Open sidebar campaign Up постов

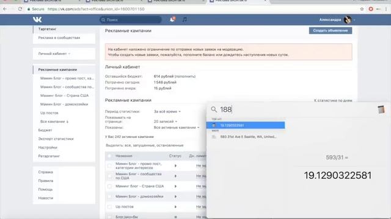(x=49, y=113)
